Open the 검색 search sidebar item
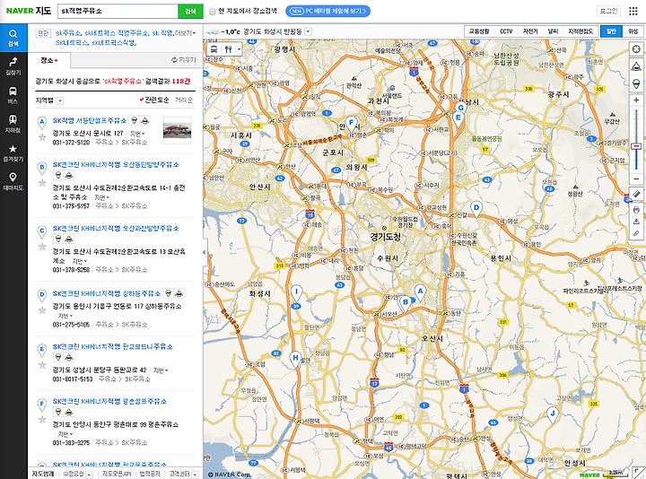This screenshot has height=479, width=646. click(x=13, y=38)
